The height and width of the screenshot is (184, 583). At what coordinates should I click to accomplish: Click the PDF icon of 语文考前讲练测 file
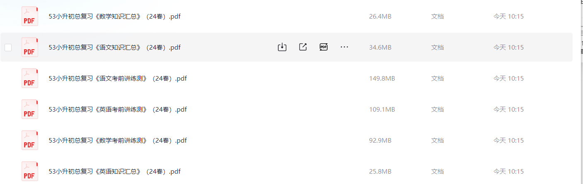coord(29,78)
